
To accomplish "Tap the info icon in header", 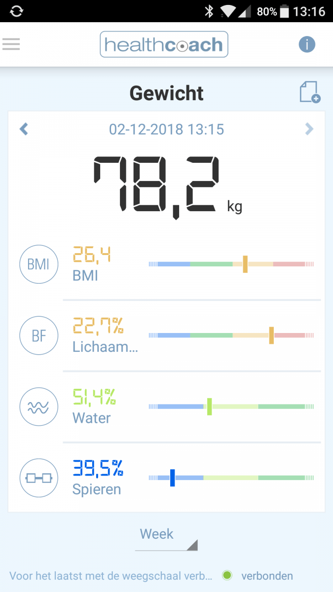I will [306, 44].
